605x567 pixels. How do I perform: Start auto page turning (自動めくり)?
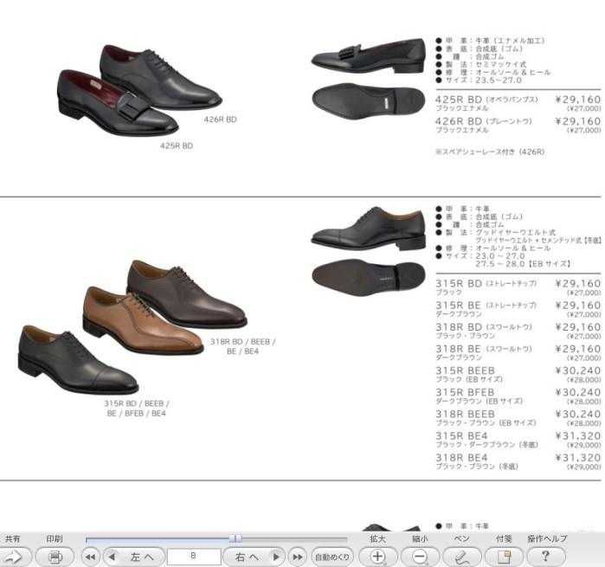point(332,557)
